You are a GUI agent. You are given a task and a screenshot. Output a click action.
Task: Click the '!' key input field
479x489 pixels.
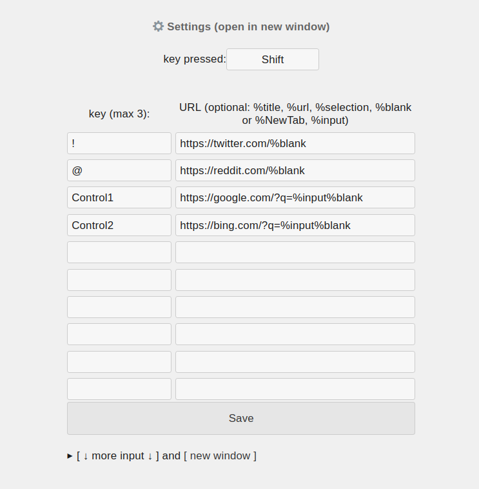coord(119,143)
